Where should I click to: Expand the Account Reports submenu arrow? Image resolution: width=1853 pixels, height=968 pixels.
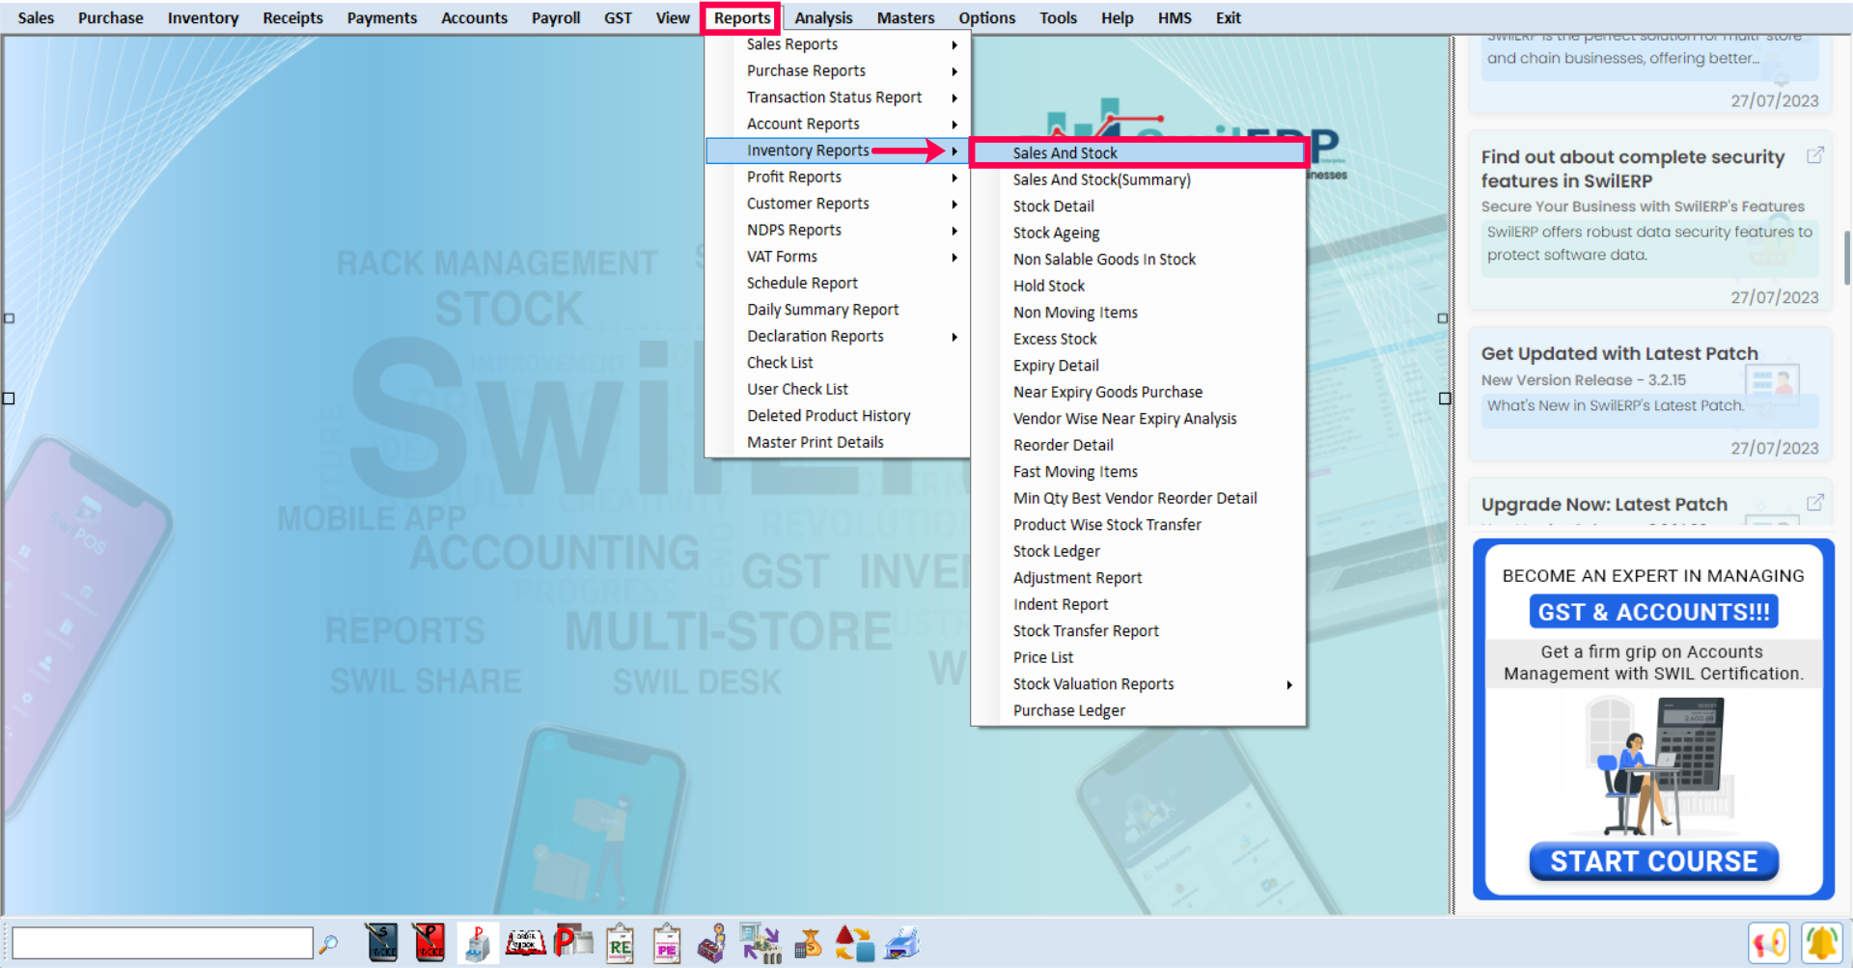click(954, 124)
